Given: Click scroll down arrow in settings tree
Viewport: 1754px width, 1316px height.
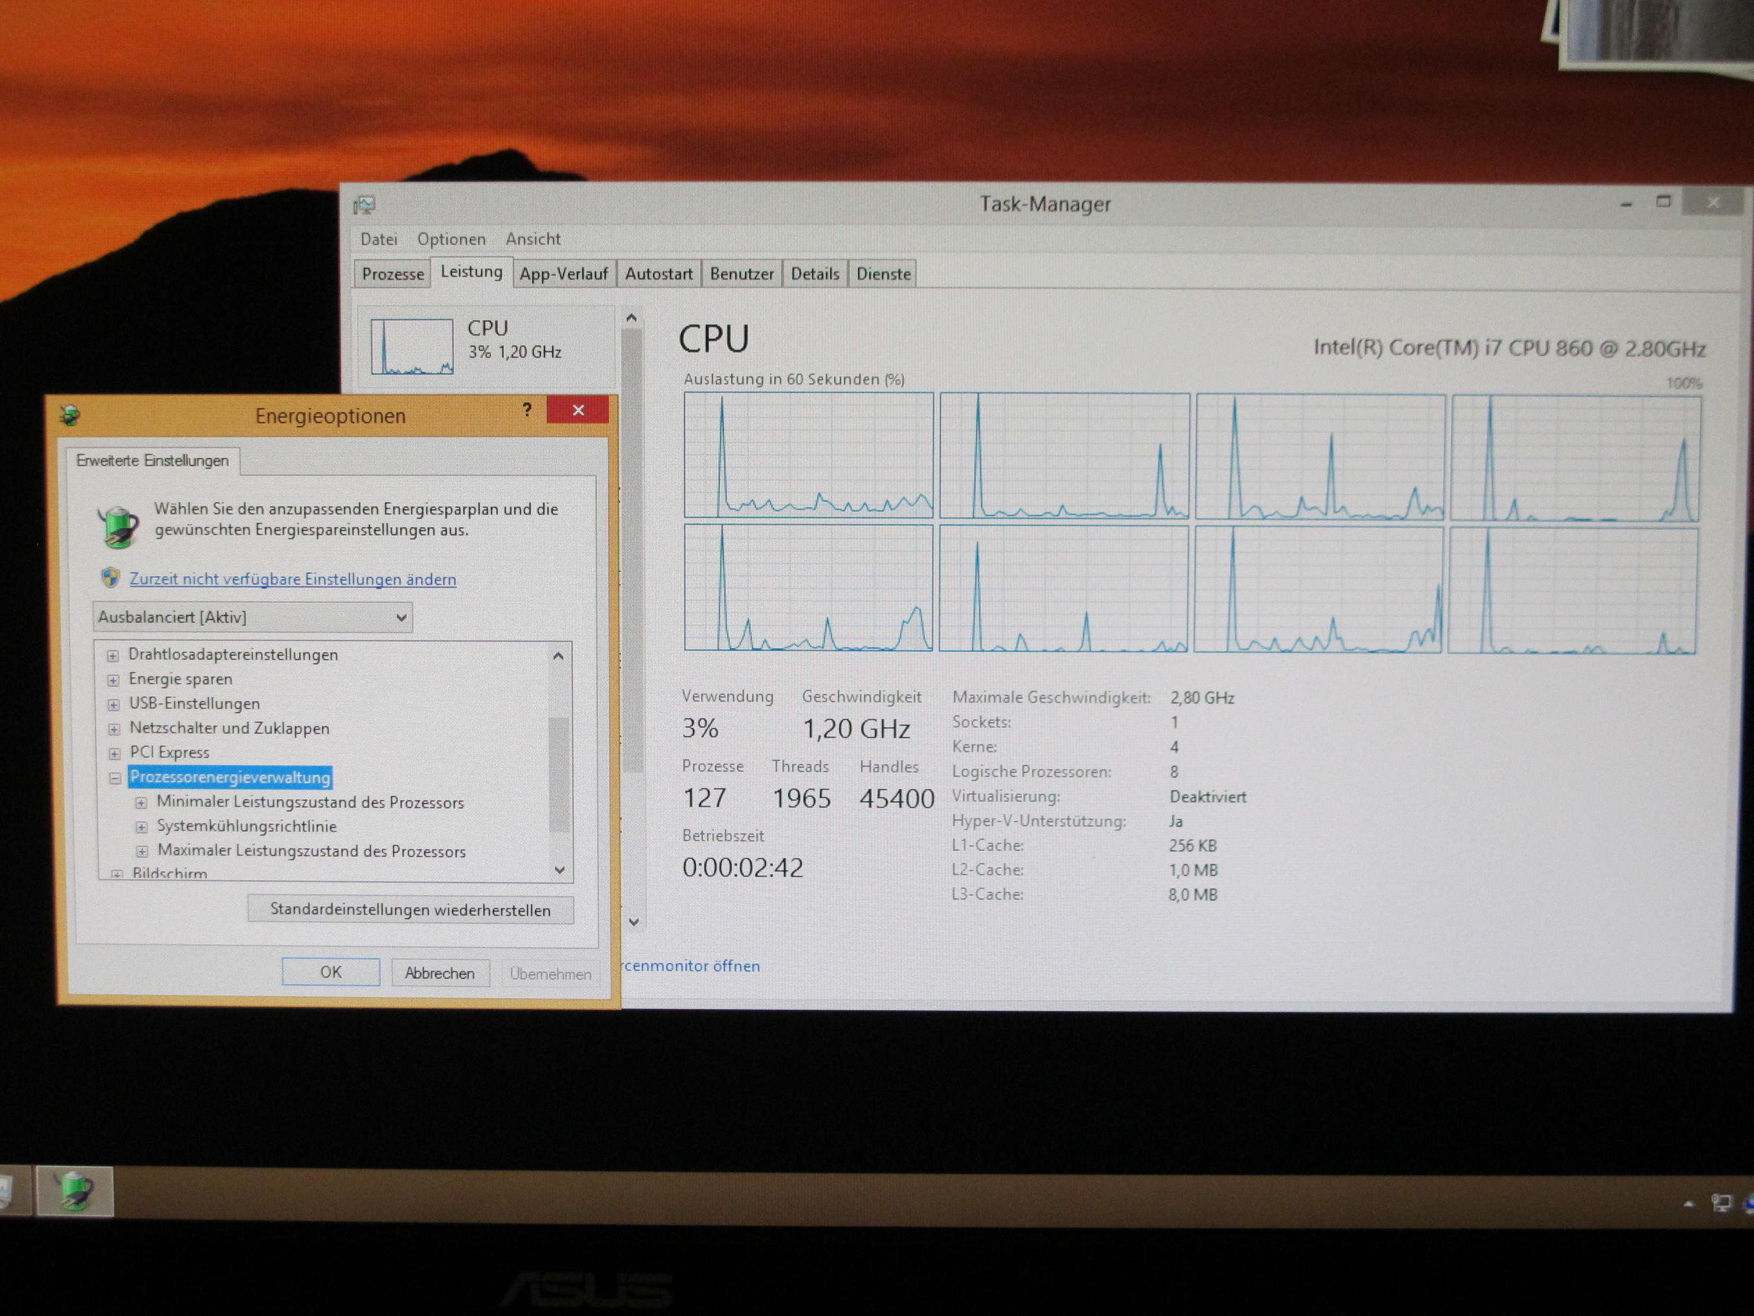Looking at the screenshot, I should [560, 870].
